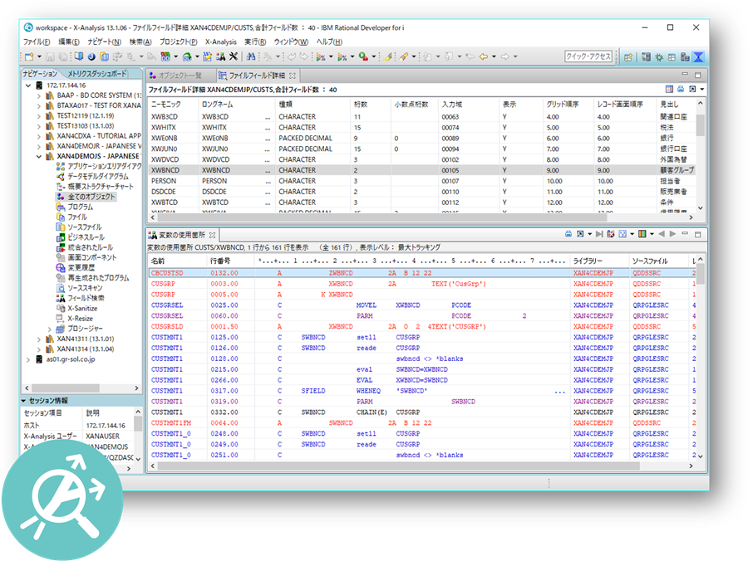Expand the プロシージャー tree node
The width and height of the screenshot is (748, 561).
point(49,329)
